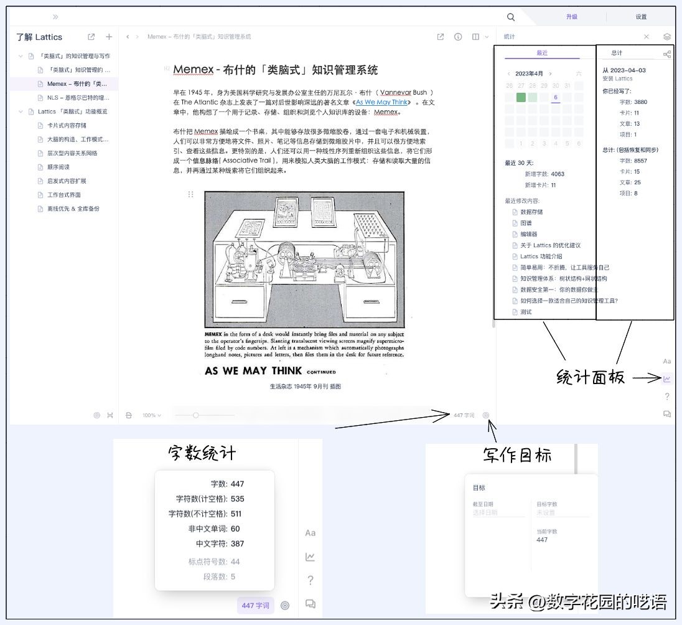The height and width of the screenshot is (625, 682).
Task: Open the dropdown arrow beside the split layout icon
Action: pyautogui.click(x=487, y=37)
